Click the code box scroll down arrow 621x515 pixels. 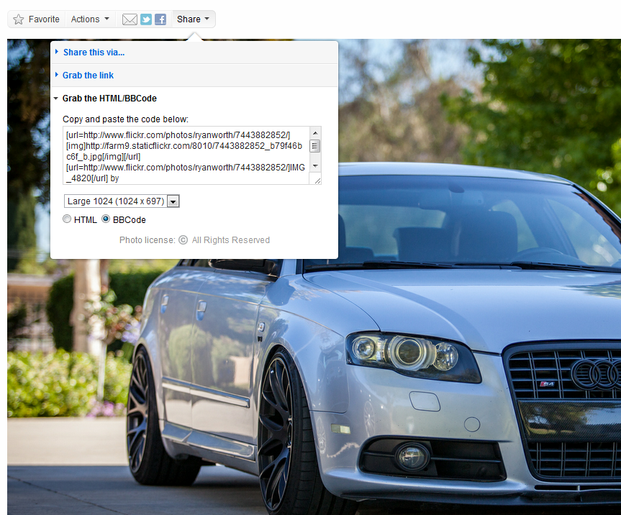pyautogui.click(x=315, y=166)
